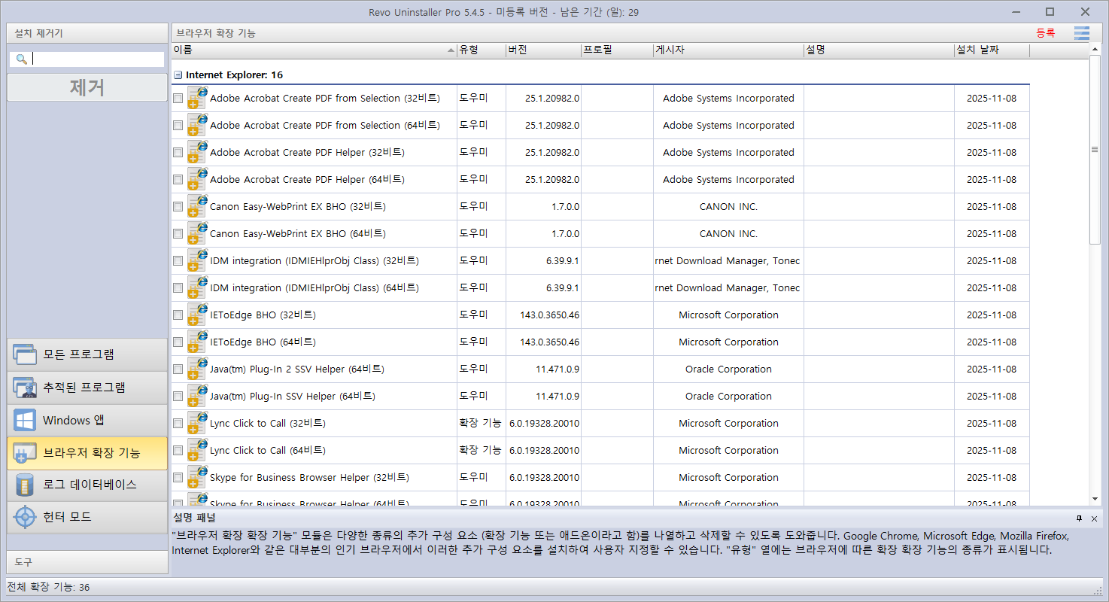1109x602 pixels.
Task: Click the Java(tm) Plug-In 2 SSV Helper icon
Action: tap(197, 369)
